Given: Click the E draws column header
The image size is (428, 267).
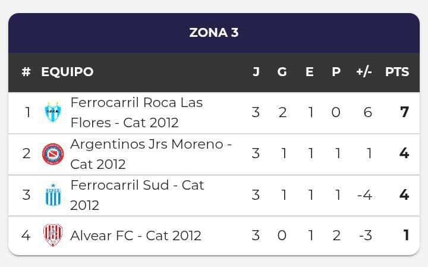Looking at the screenshot, I should [x=310, y=72].
